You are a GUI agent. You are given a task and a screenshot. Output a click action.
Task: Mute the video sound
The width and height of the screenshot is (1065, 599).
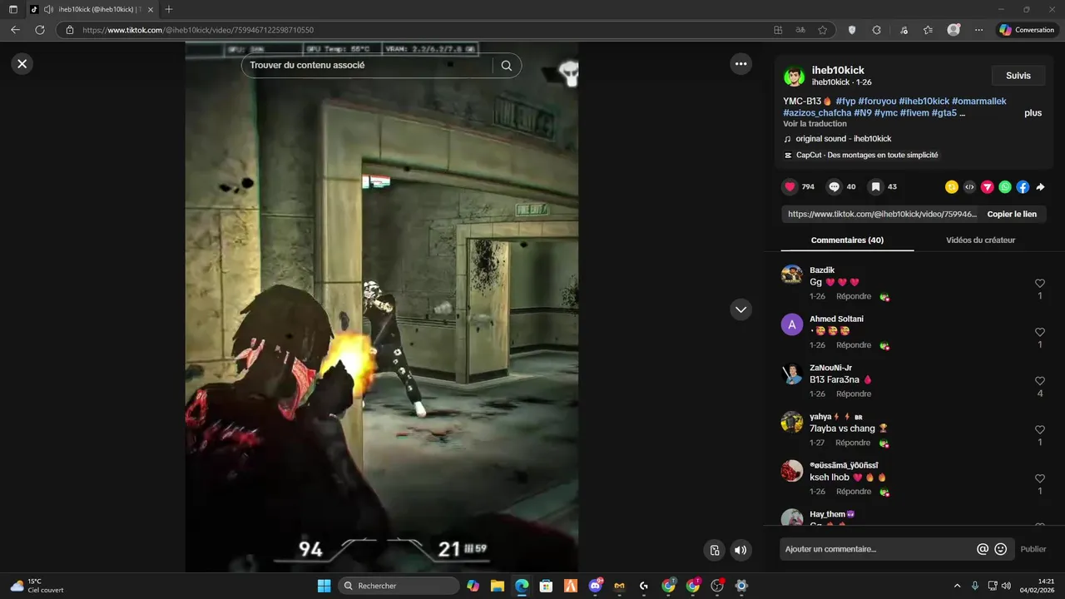(x=740, y=550)
